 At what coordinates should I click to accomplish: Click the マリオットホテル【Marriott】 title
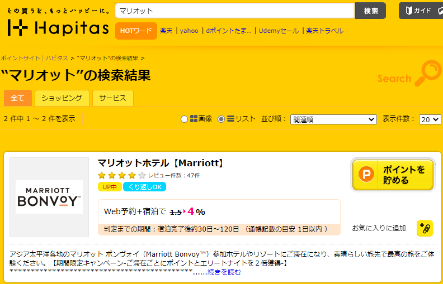click(x=160, y=163)
